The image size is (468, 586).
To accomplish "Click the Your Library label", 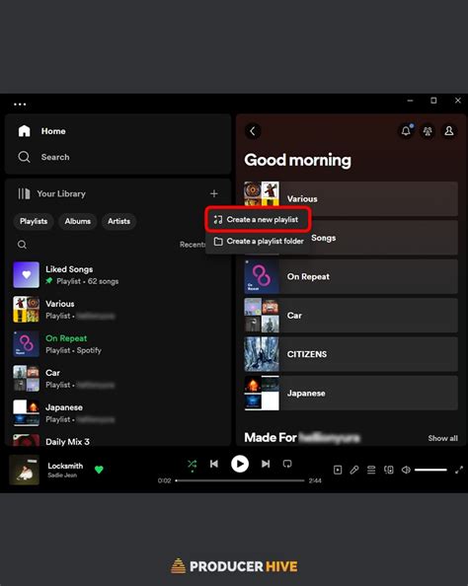I will pyautogui.click(x=61, y=193).
